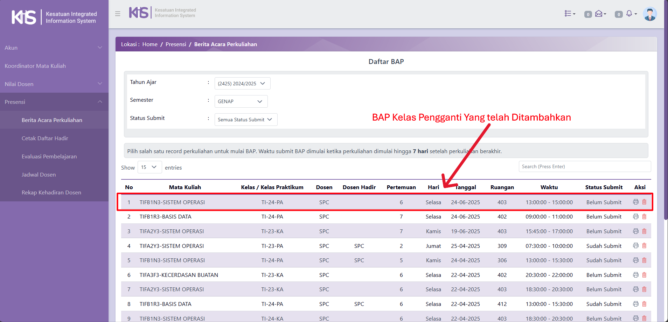
Task: Open the mail messages envelope icon
Action: (599, 14)
